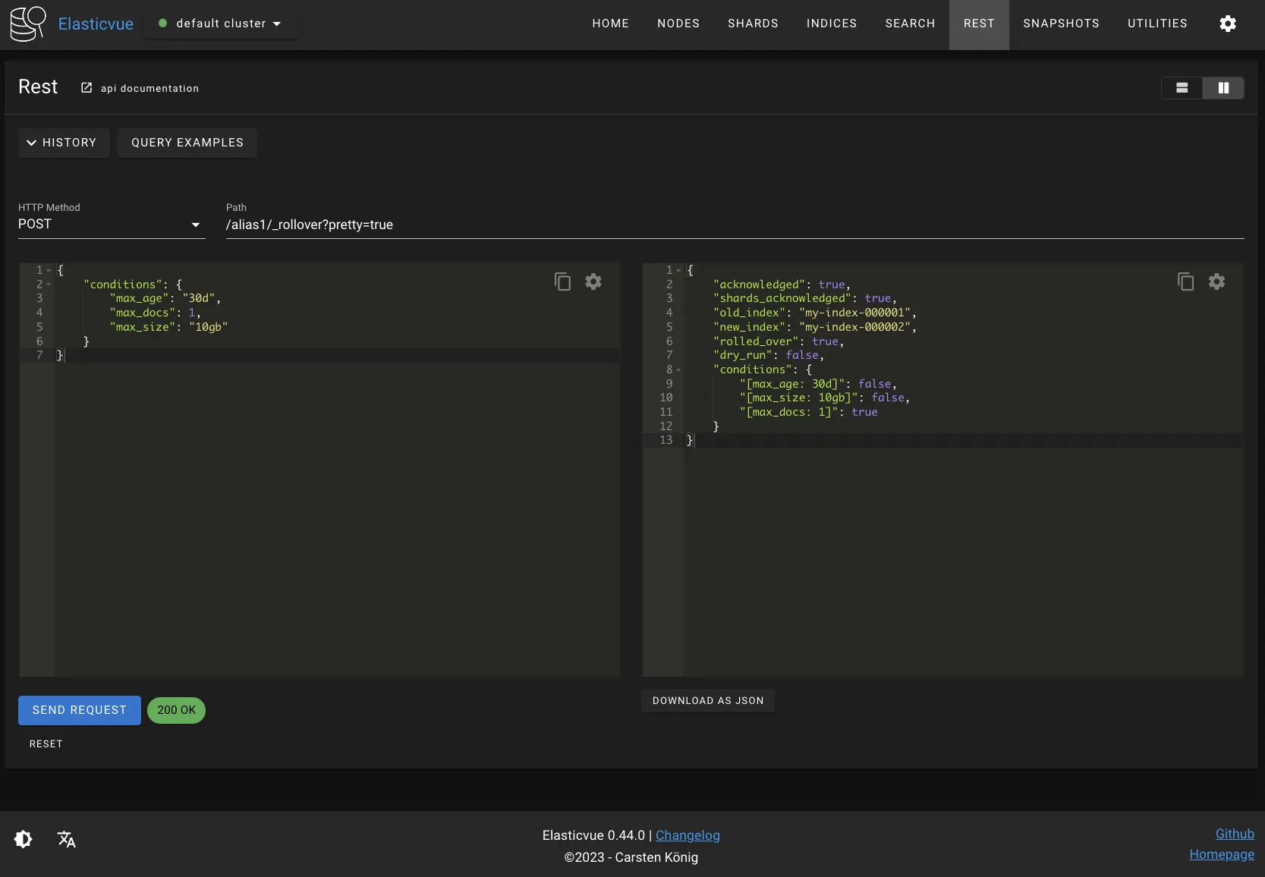The height and width of the screenshot is (877, 1265).
Task: Switch to side-by-side column layout
Action: point(1223,88)
